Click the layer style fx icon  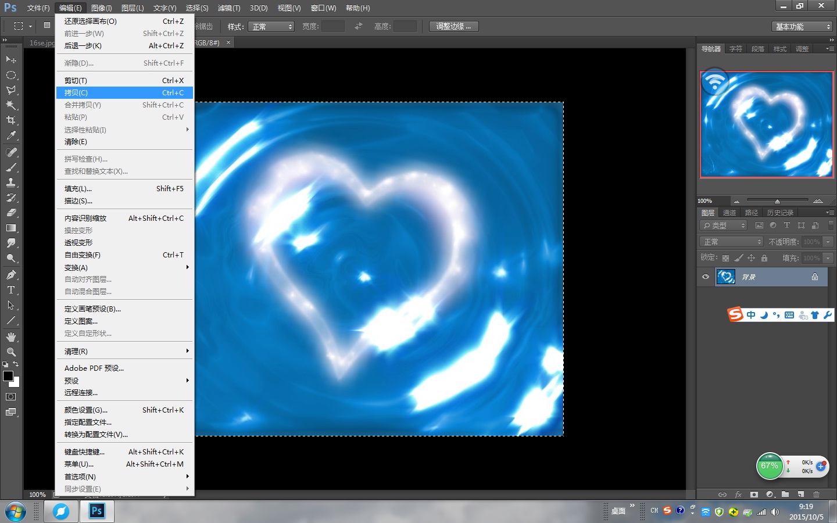pos(738,495)
